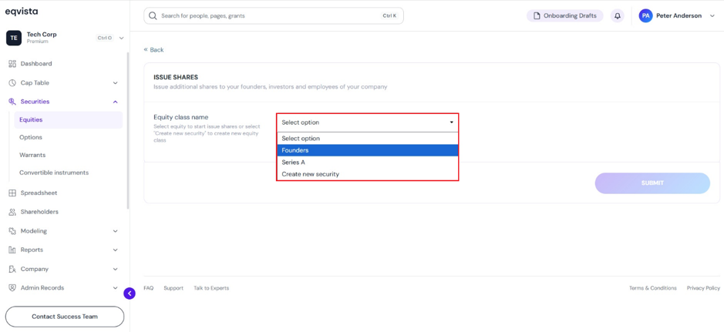Click the eqvista logo
724x332 pixels.
click(22, 11)
